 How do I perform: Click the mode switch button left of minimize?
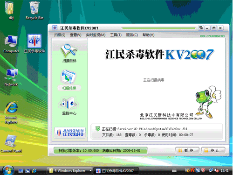pyautogui.click(x=201, y=28)
